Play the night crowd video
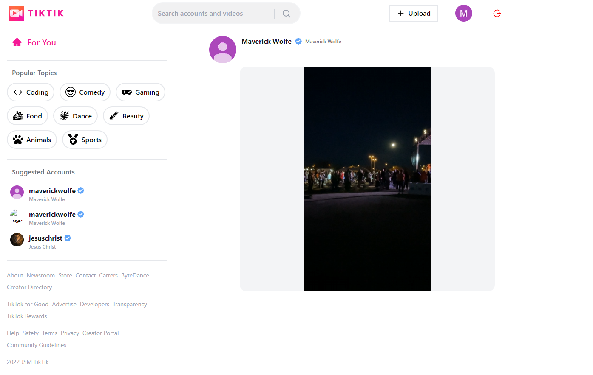The height and width of the screenshot is (375, 593). (x=367, y=179)
